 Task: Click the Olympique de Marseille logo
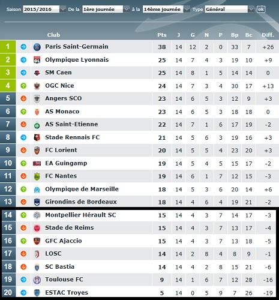click(x=37, y=190)
